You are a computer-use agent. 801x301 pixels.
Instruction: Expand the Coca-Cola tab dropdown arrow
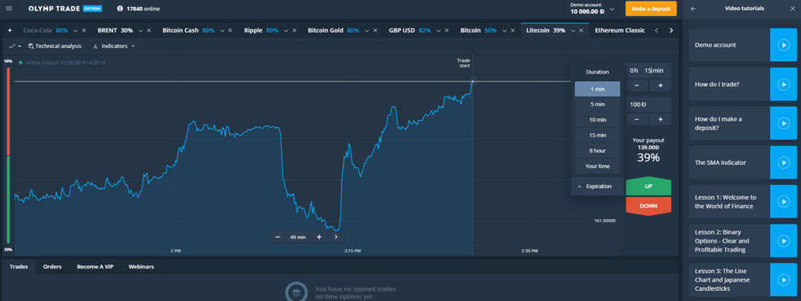click(x=76, y=31)
